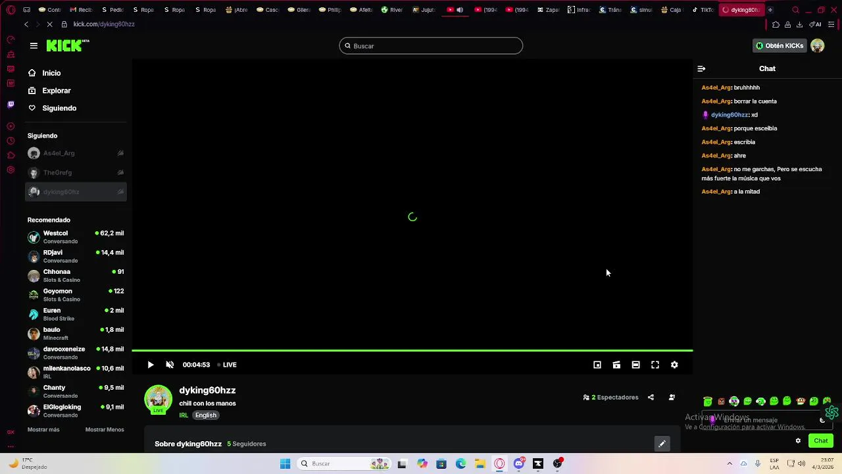Open the clip creation icon in the player
842x474 pixels.
tap(616, 365)
